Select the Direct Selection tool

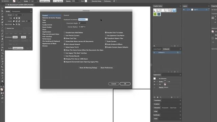(x=2, y=11)
